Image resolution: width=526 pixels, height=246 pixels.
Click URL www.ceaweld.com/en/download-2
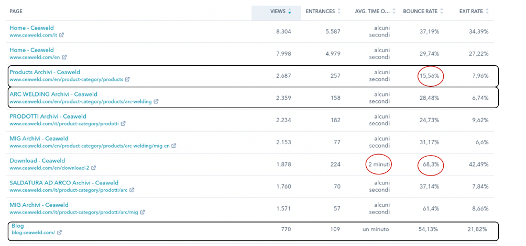(x=49, y=168)
